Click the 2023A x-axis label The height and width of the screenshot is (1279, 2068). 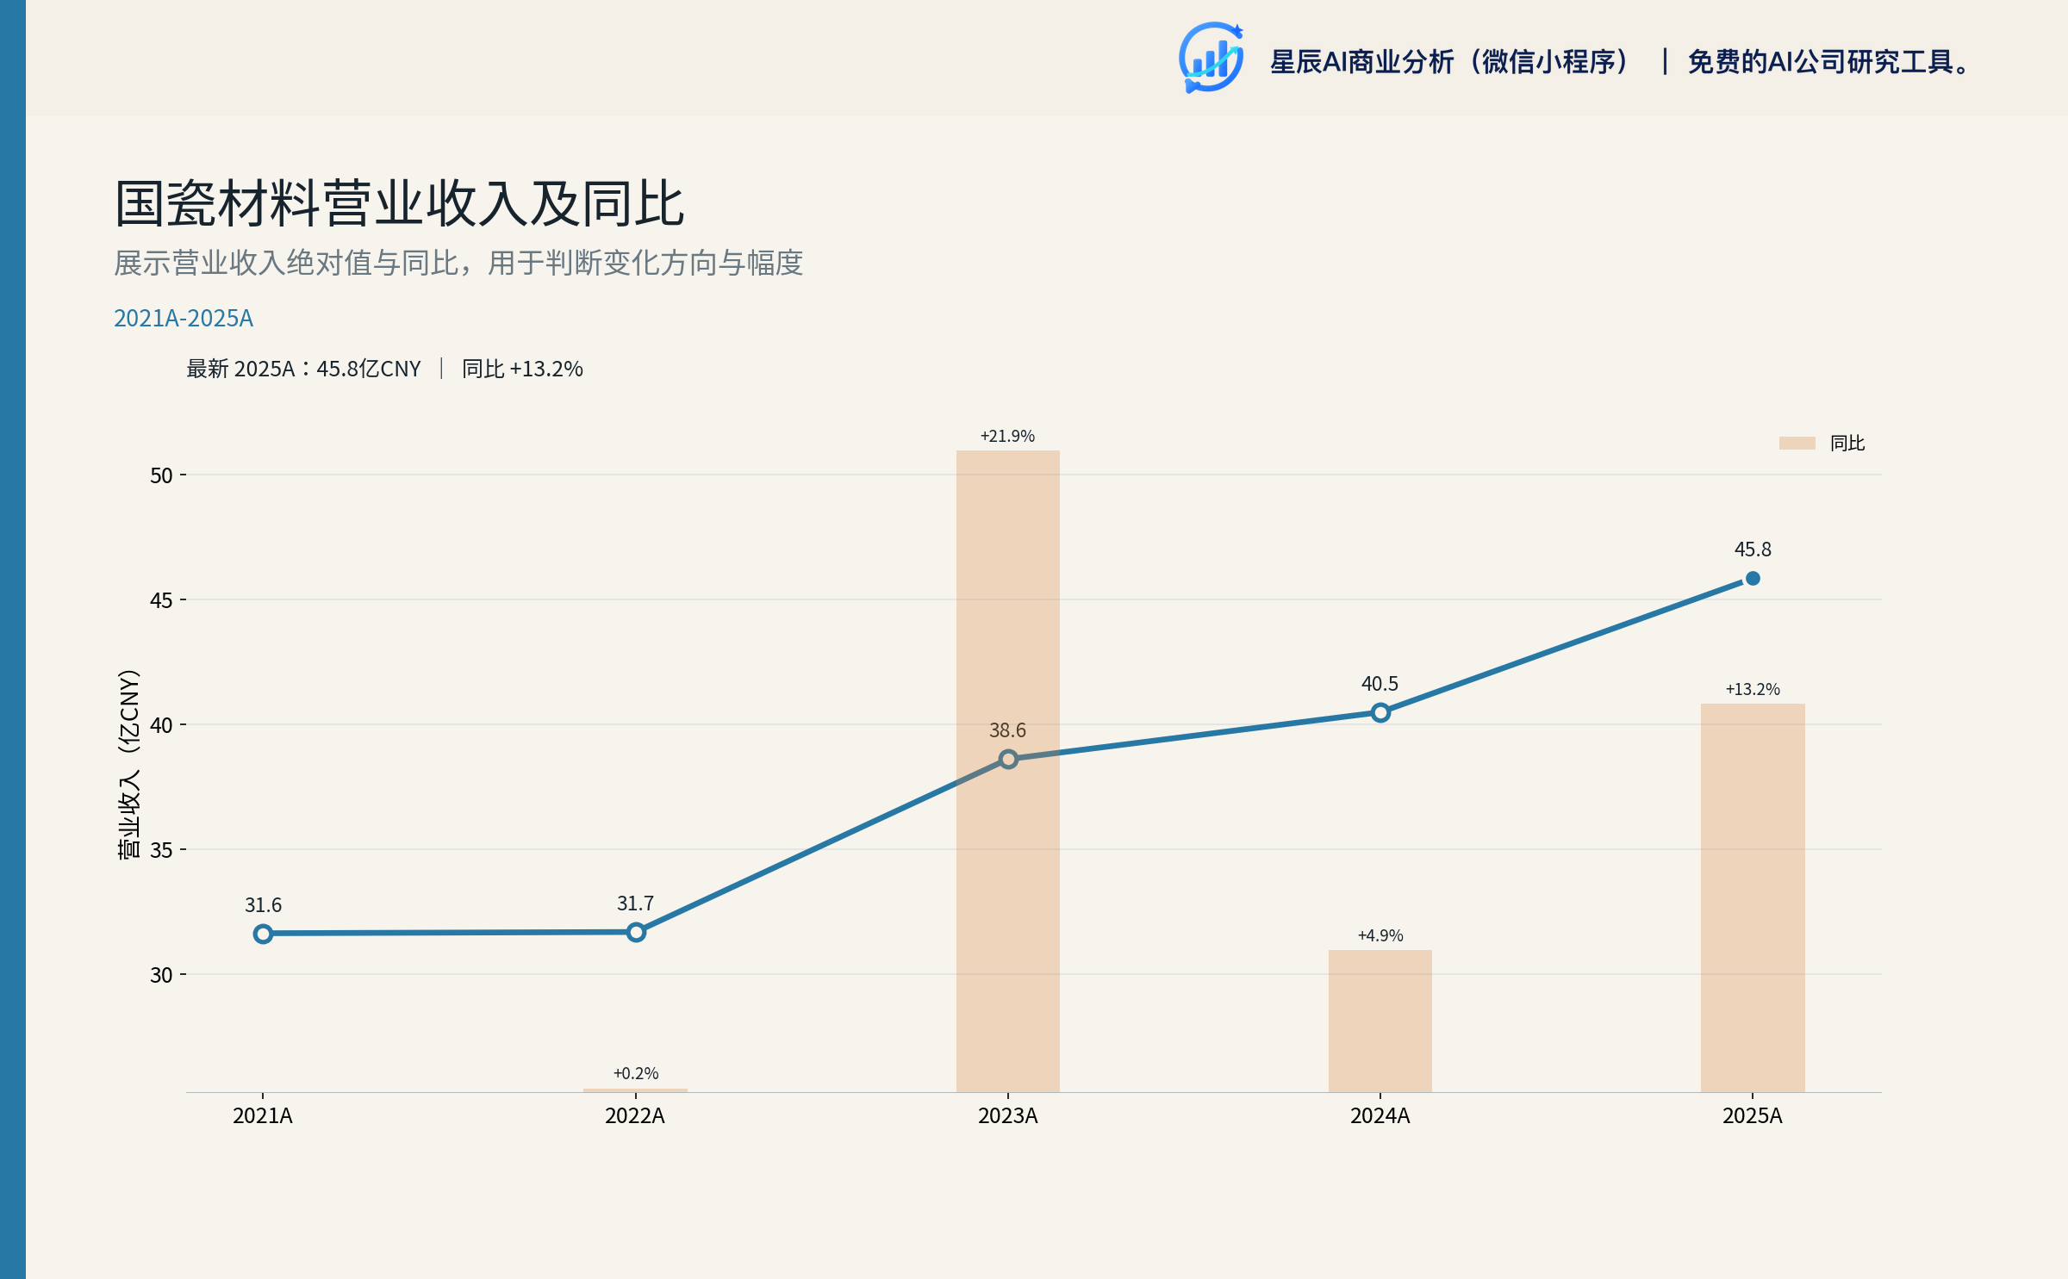pos(1008,1116)
